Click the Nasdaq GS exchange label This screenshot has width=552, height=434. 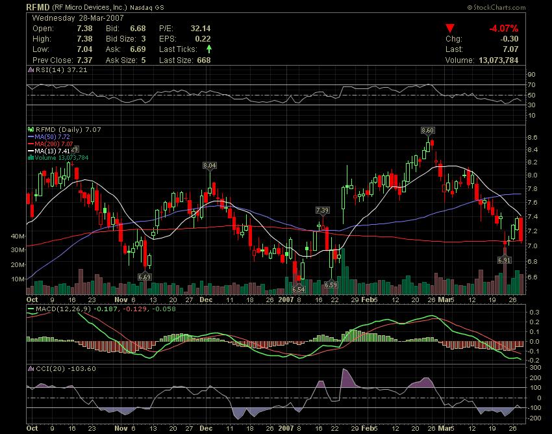click(x=147, y=7)
